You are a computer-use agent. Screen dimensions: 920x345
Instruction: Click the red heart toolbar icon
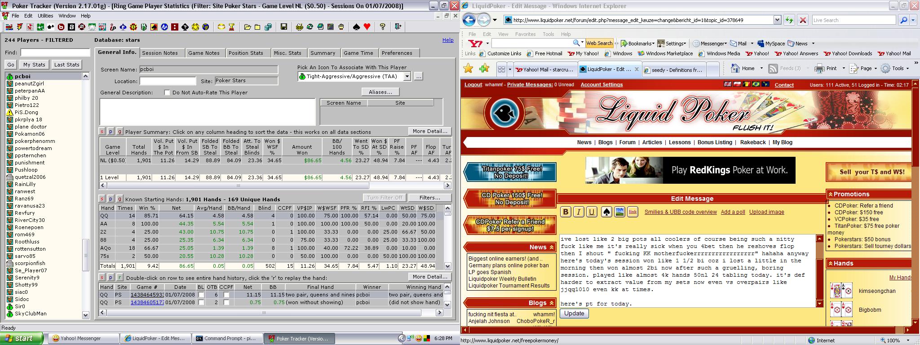point(367,27)
